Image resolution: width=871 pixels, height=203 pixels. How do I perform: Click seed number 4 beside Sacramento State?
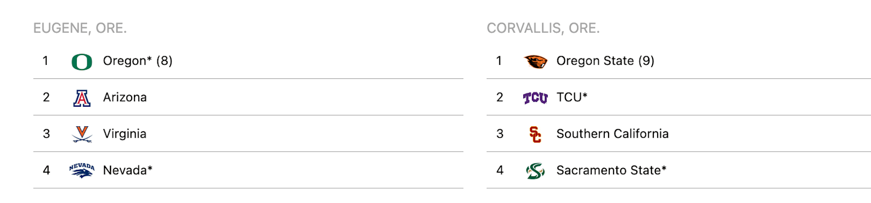tap(500, 170)
